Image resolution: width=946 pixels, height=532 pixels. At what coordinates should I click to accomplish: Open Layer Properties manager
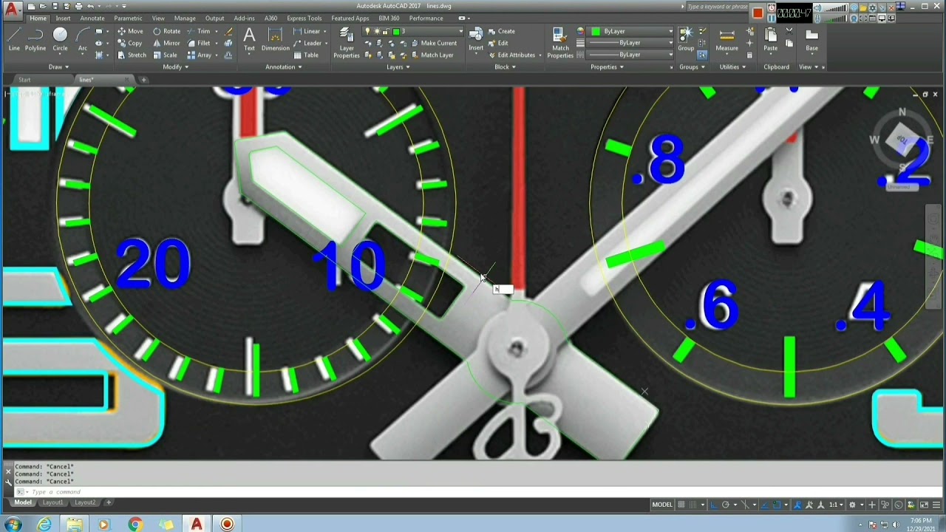(346, 43)
